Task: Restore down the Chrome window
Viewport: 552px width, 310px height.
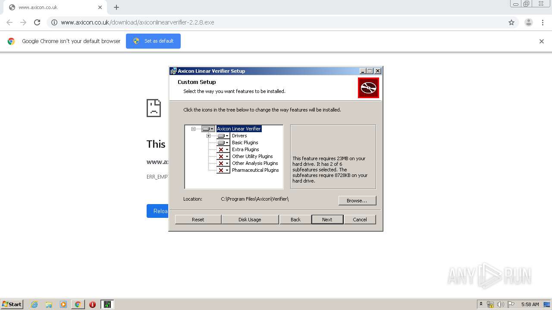Action: tap(527, 4)
